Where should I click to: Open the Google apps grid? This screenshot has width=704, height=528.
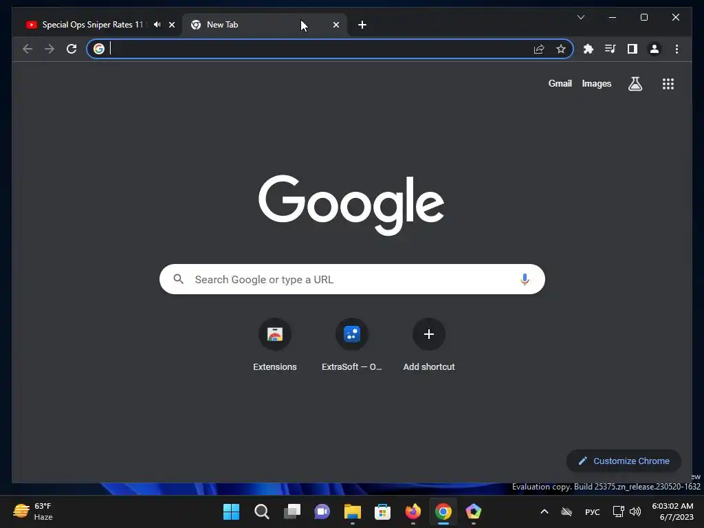point(668,83)
